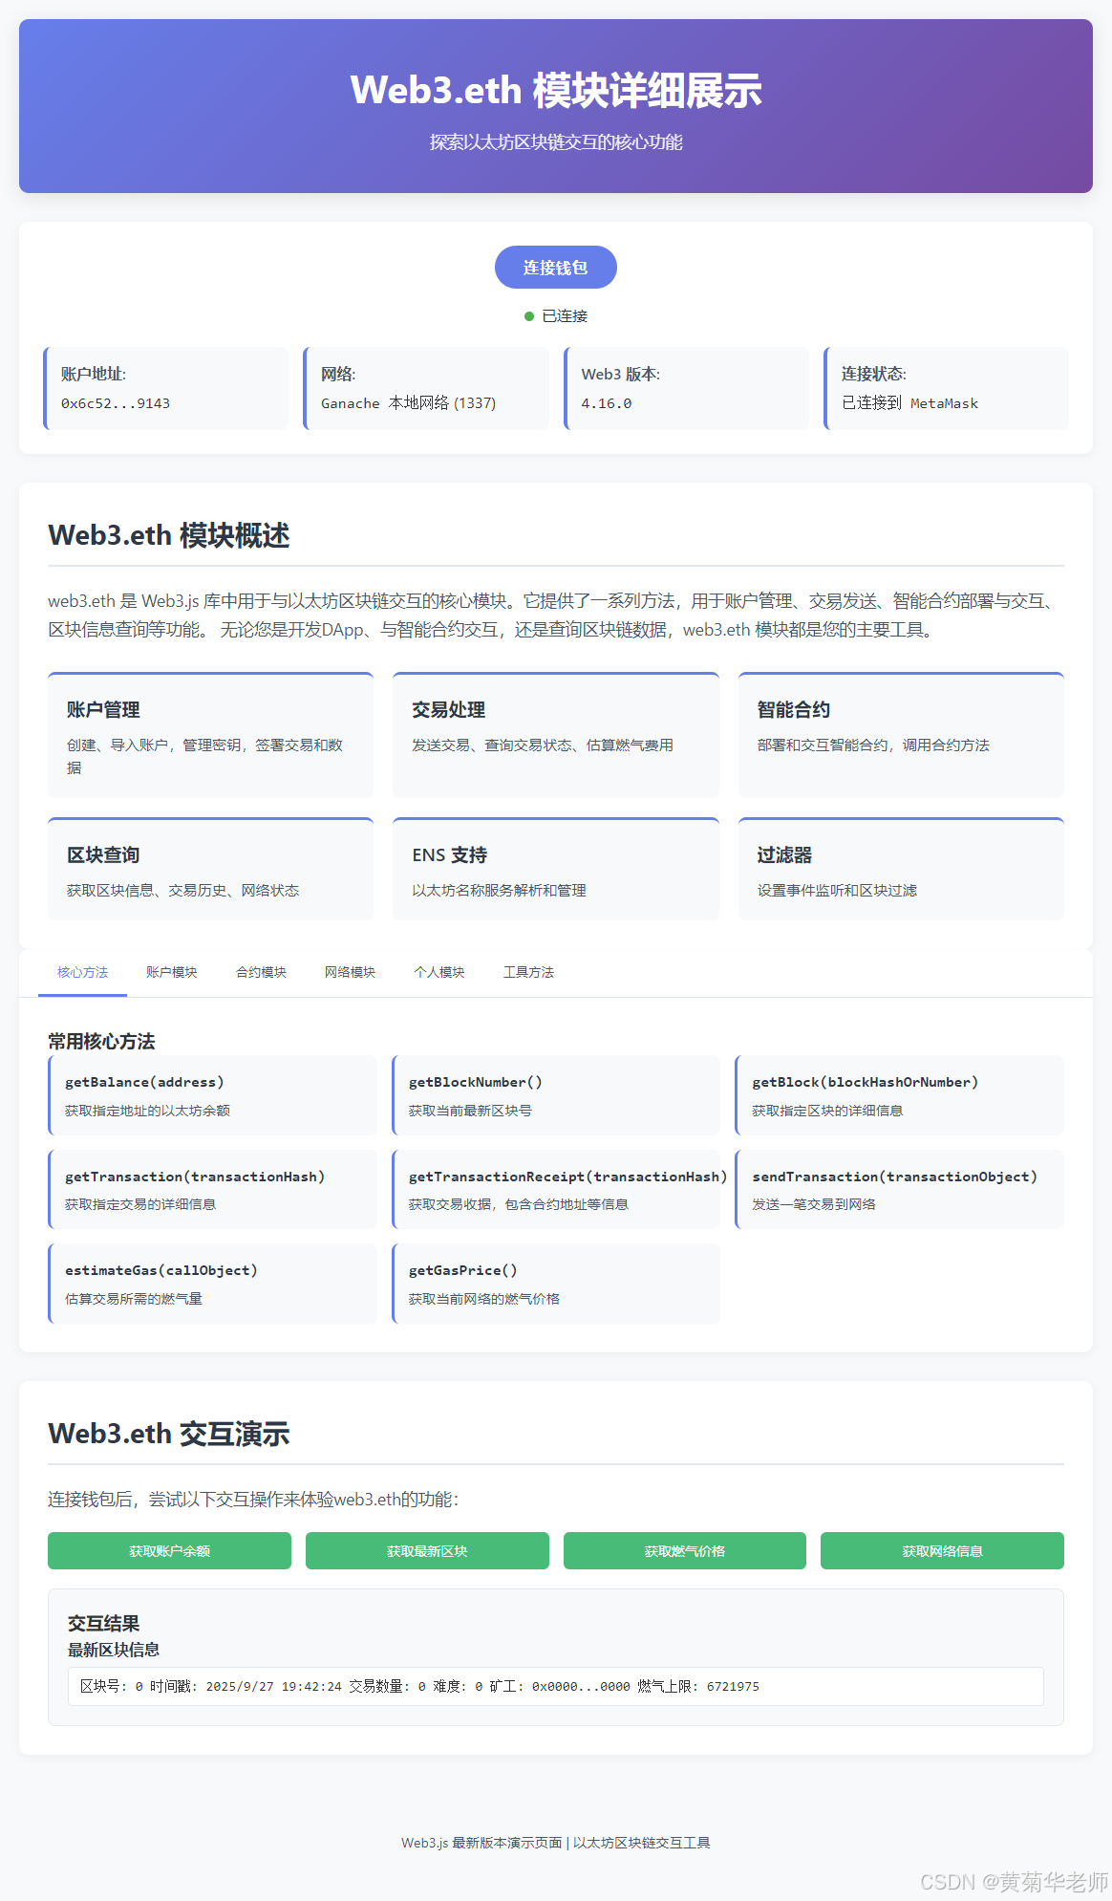Click the getBalance(address) method card

click(x=212, y=1095)
